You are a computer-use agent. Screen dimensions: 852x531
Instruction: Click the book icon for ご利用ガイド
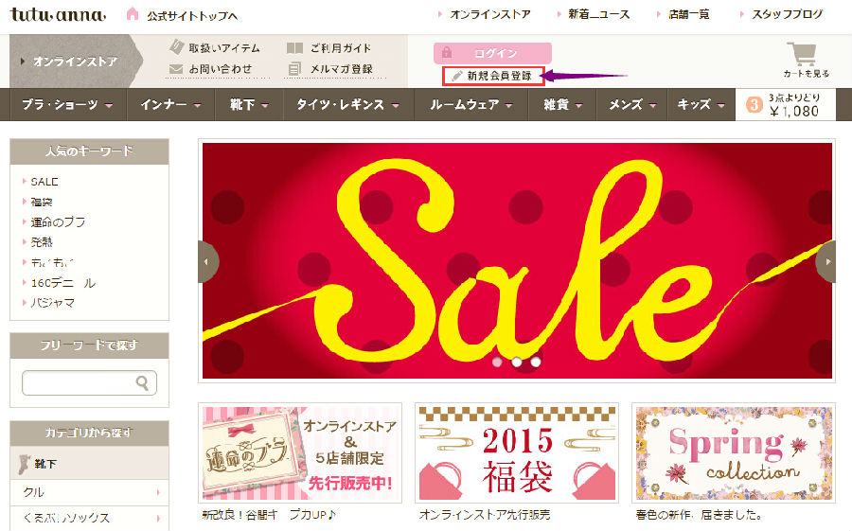coord(294,48)
